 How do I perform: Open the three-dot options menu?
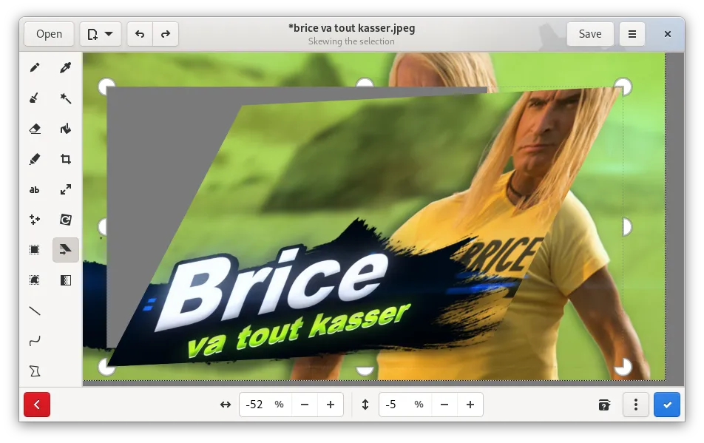pyautogui.click(x=636, y=405)
